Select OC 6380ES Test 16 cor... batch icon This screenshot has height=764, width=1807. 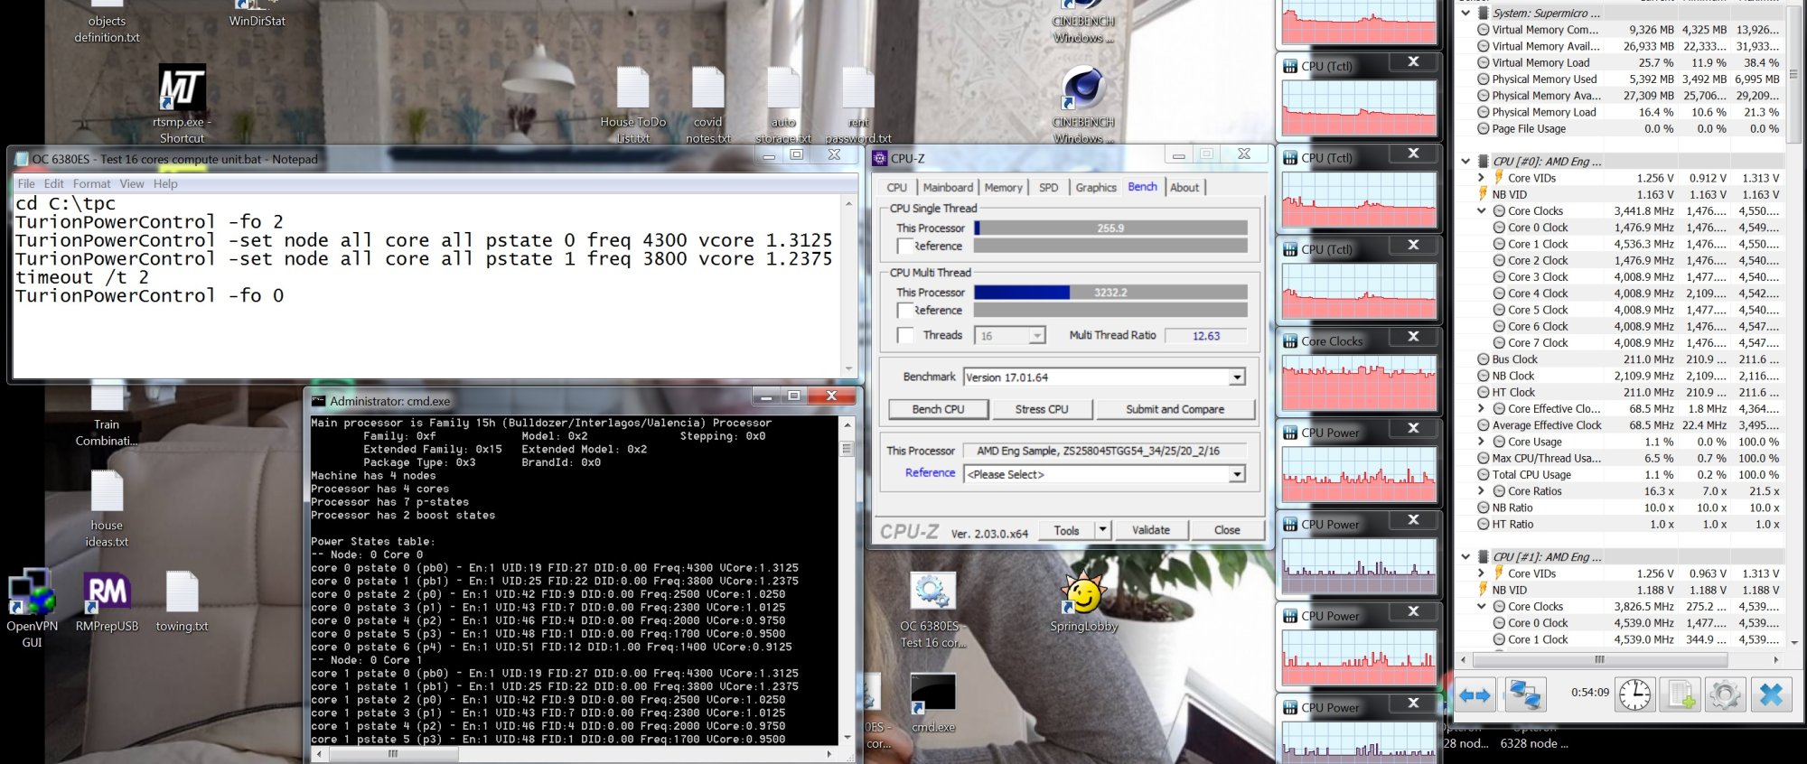pyautogui.click(x=932, y=610)
